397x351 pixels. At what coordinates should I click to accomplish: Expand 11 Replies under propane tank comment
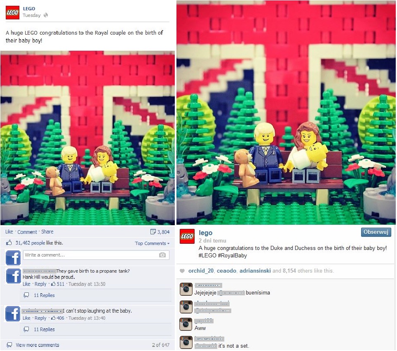click(44, 295)
